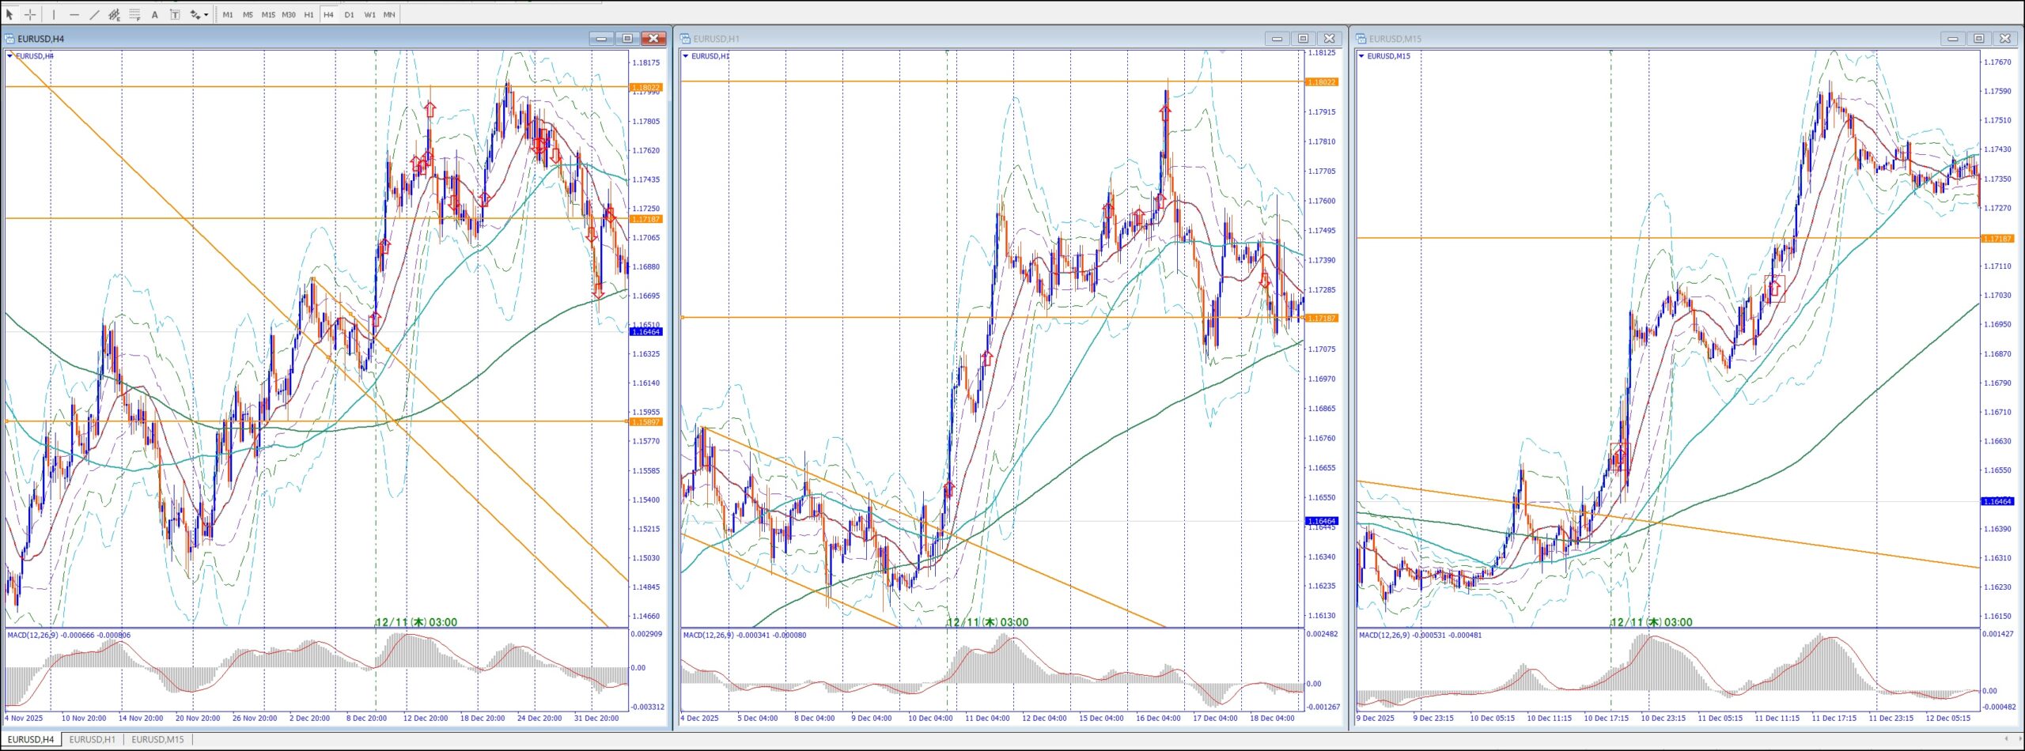This screenshot has height=751, width=2025.
Task: Select the arrow cursor tool
Action: 10,14
